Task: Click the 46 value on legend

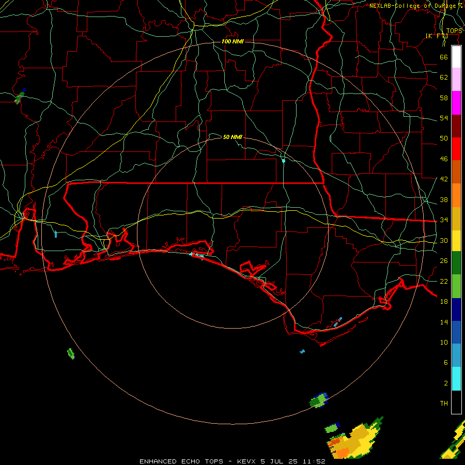Action: pos(444,159)
